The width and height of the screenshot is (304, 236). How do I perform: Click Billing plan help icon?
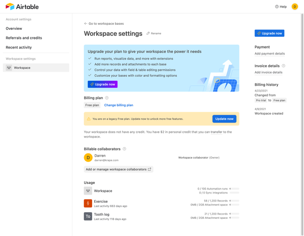point(106,98)
